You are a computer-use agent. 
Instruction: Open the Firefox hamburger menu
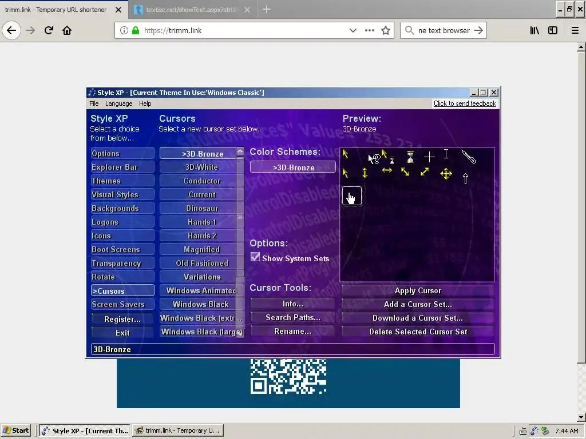click(x=575, y=31)
